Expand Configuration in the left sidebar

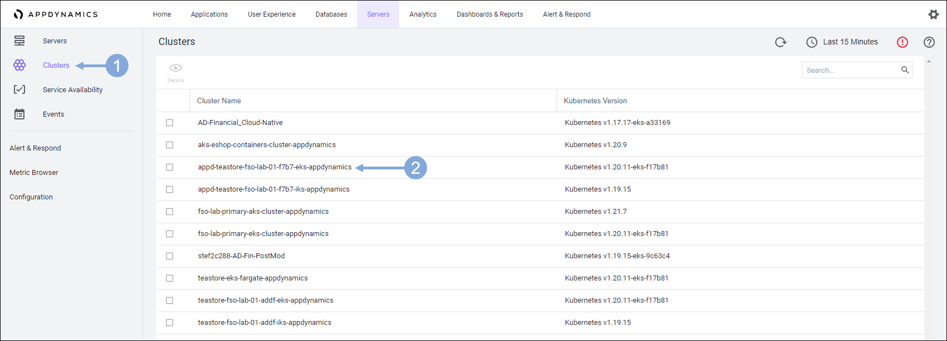pos(31,197)
